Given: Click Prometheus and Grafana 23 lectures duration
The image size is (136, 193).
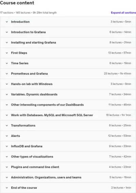Looking at the screenshot, I should point(118,74).
